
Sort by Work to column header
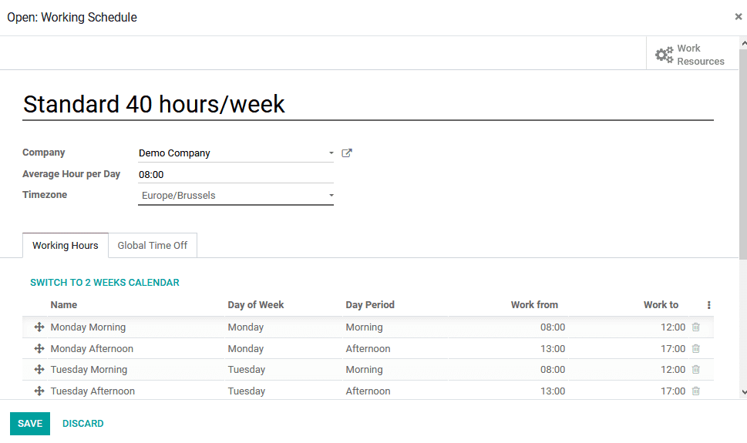point(661,305)
